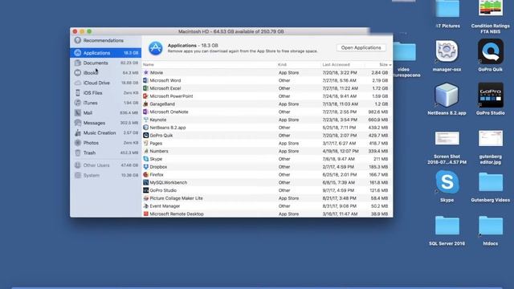Image resolution: width=514 pixels, height=289 pixels.
Task: Select iBooks category in sidebar
Action: [105, 73]
